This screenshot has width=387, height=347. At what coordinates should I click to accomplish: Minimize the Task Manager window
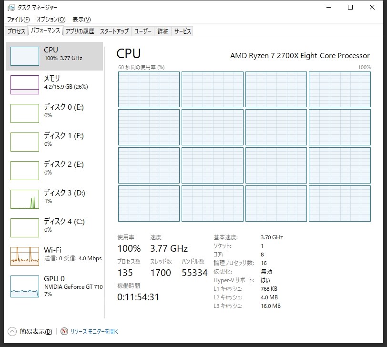tap(329, 8)
